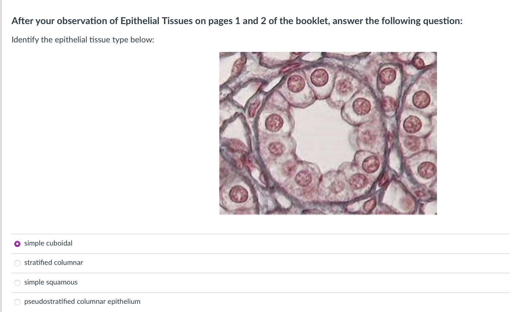Select the 'stratified columnar' radio button
The height and width of the screenshot is (312, 510).
point(17,262)
